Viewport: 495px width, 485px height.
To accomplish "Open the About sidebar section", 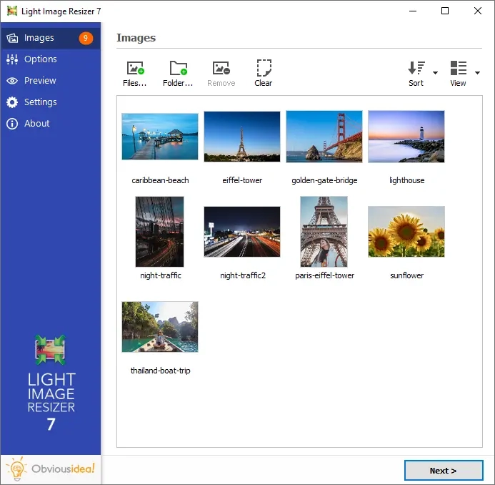I will click(36, 124).
